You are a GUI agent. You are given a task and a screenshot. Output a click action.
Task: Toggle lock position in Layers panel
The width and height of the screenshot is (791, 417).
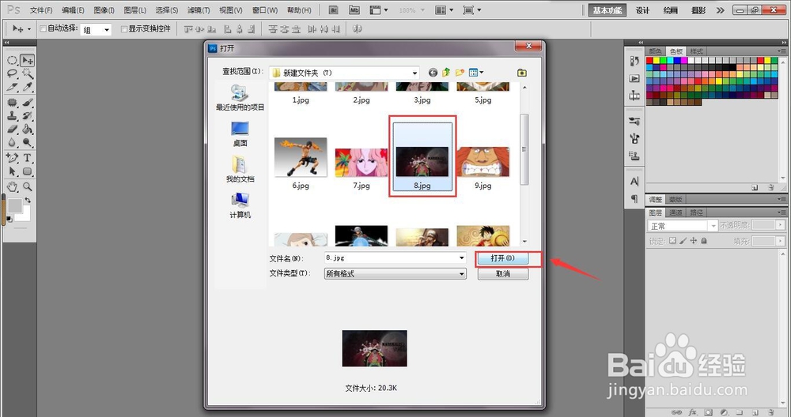(x=694, y=241)
